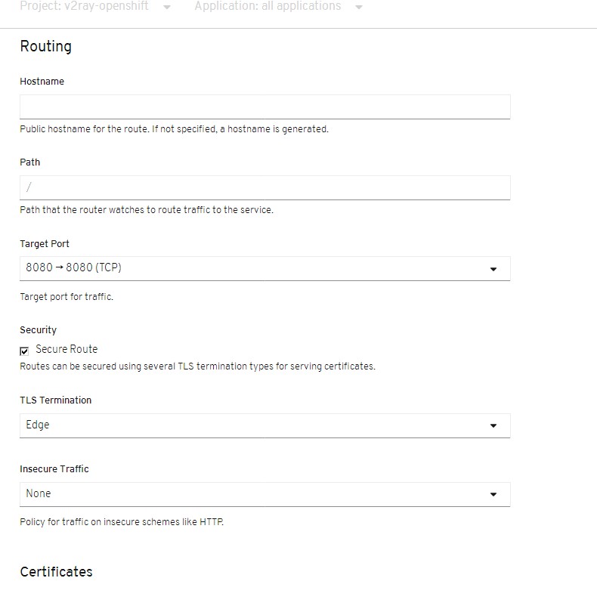Screen dimensions: 597x609
Task: Click the Target Port dropdown arrow icon
Action: coord(493,269)
